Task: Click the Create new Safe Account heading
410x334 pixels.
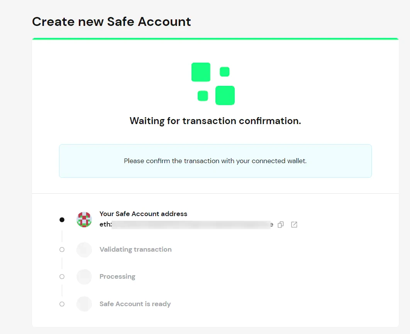Action: [112, 21]
